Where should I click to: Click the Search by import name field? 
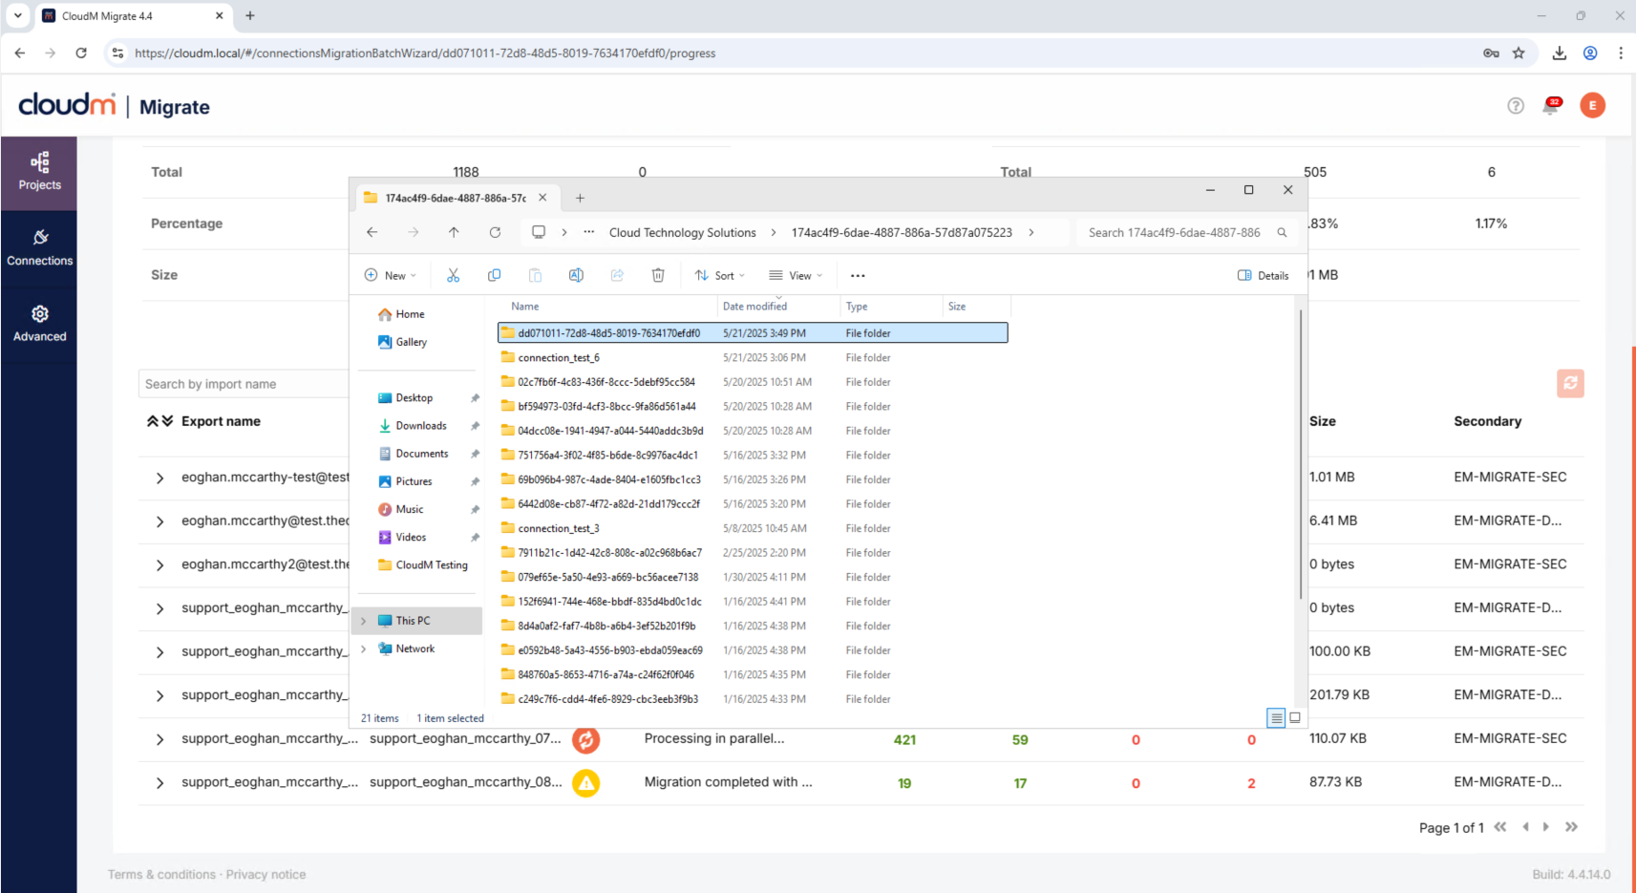(244, 384)
